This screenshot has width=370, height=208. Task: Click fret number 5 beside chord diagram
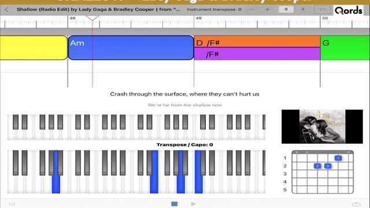pos(285,190)
